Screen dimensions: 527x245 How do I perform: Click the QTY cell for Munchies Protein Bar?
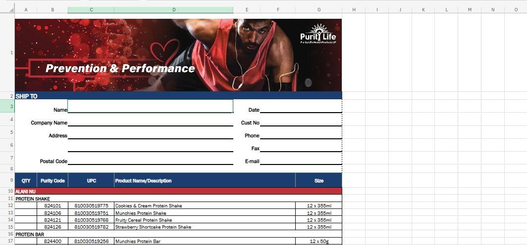pyautogui.click(x=26, y=241)
